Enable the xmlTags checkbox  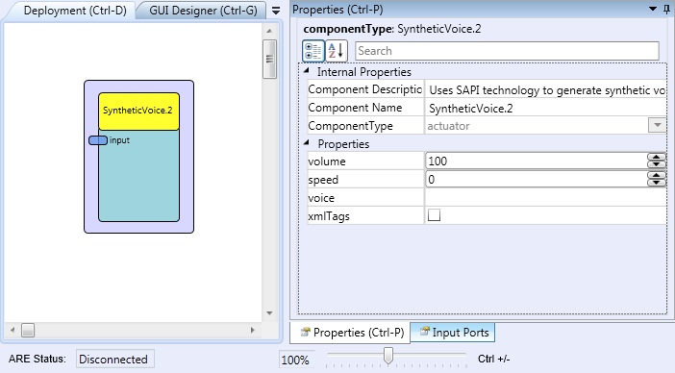coord(434,214)
